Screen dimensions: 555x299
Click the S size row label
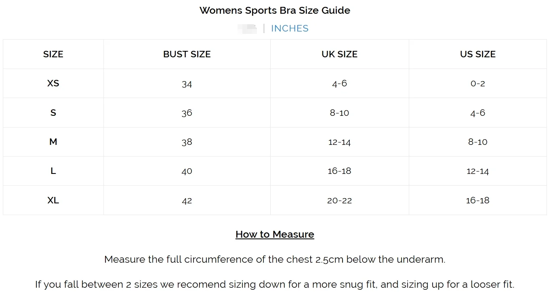[x=53, y=113]
